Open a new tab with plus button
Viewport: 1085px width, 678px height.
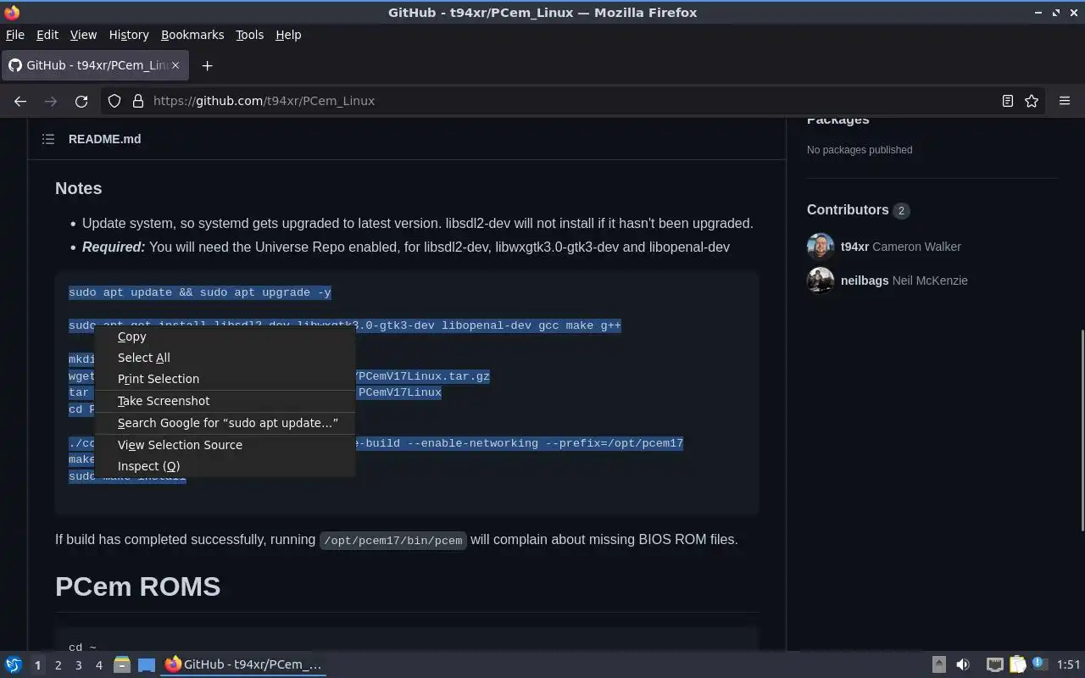pos(207,65)
